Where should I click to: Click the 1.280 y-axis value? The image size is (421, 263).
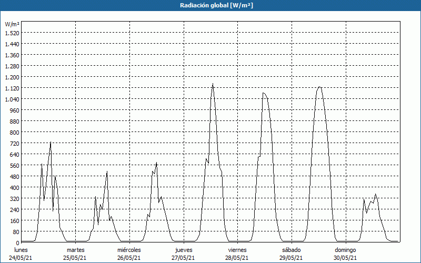click(x=12, y=66)
